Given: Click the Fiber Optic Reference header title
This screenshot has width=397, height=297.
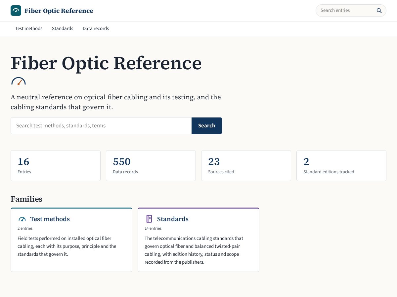Looking at the screenshot, I should pyautogui.click(x=59, y=11).
